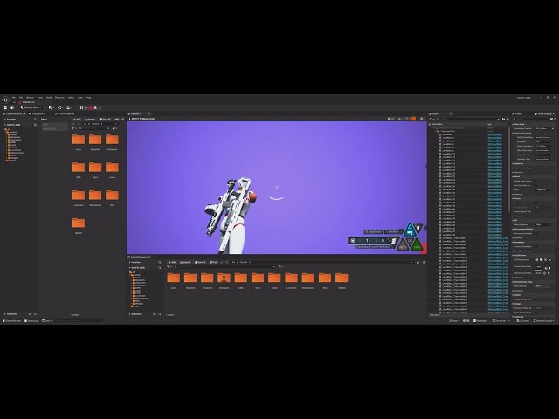Pause the running simulation
The image size is (559, 419).
[x=81, y=108]
